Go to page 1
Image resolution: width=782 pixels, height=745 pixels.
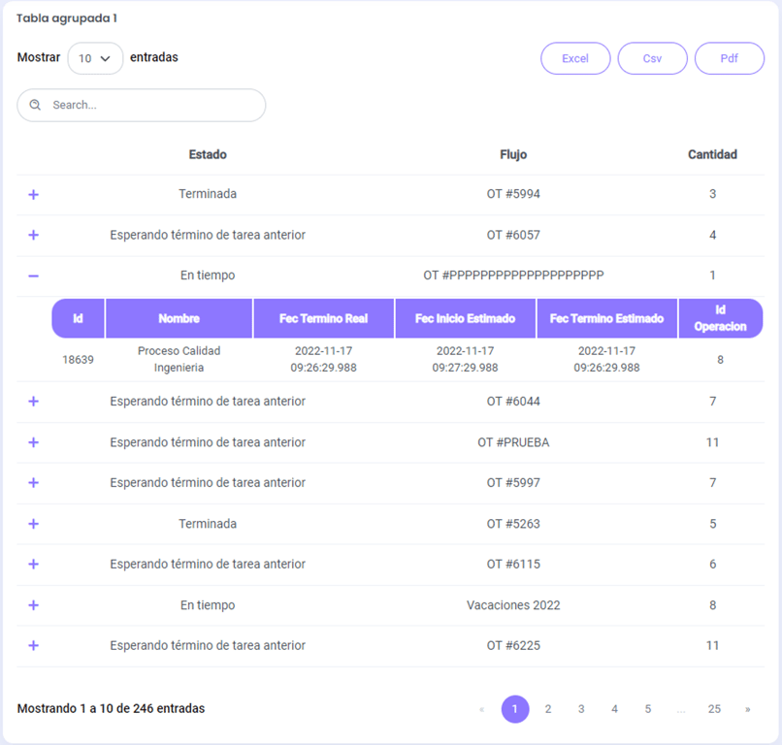click(514, 709)
